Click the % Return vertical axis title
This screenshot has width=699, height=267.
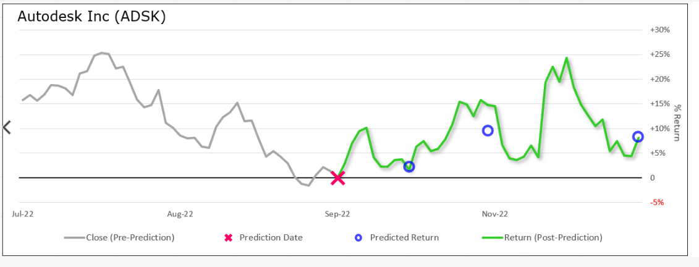click(677, 122)
